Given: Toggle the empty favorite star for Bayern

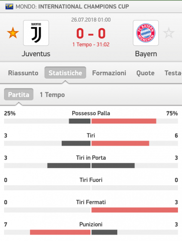Looking at the screenshot, I should (x=168, y=33).
